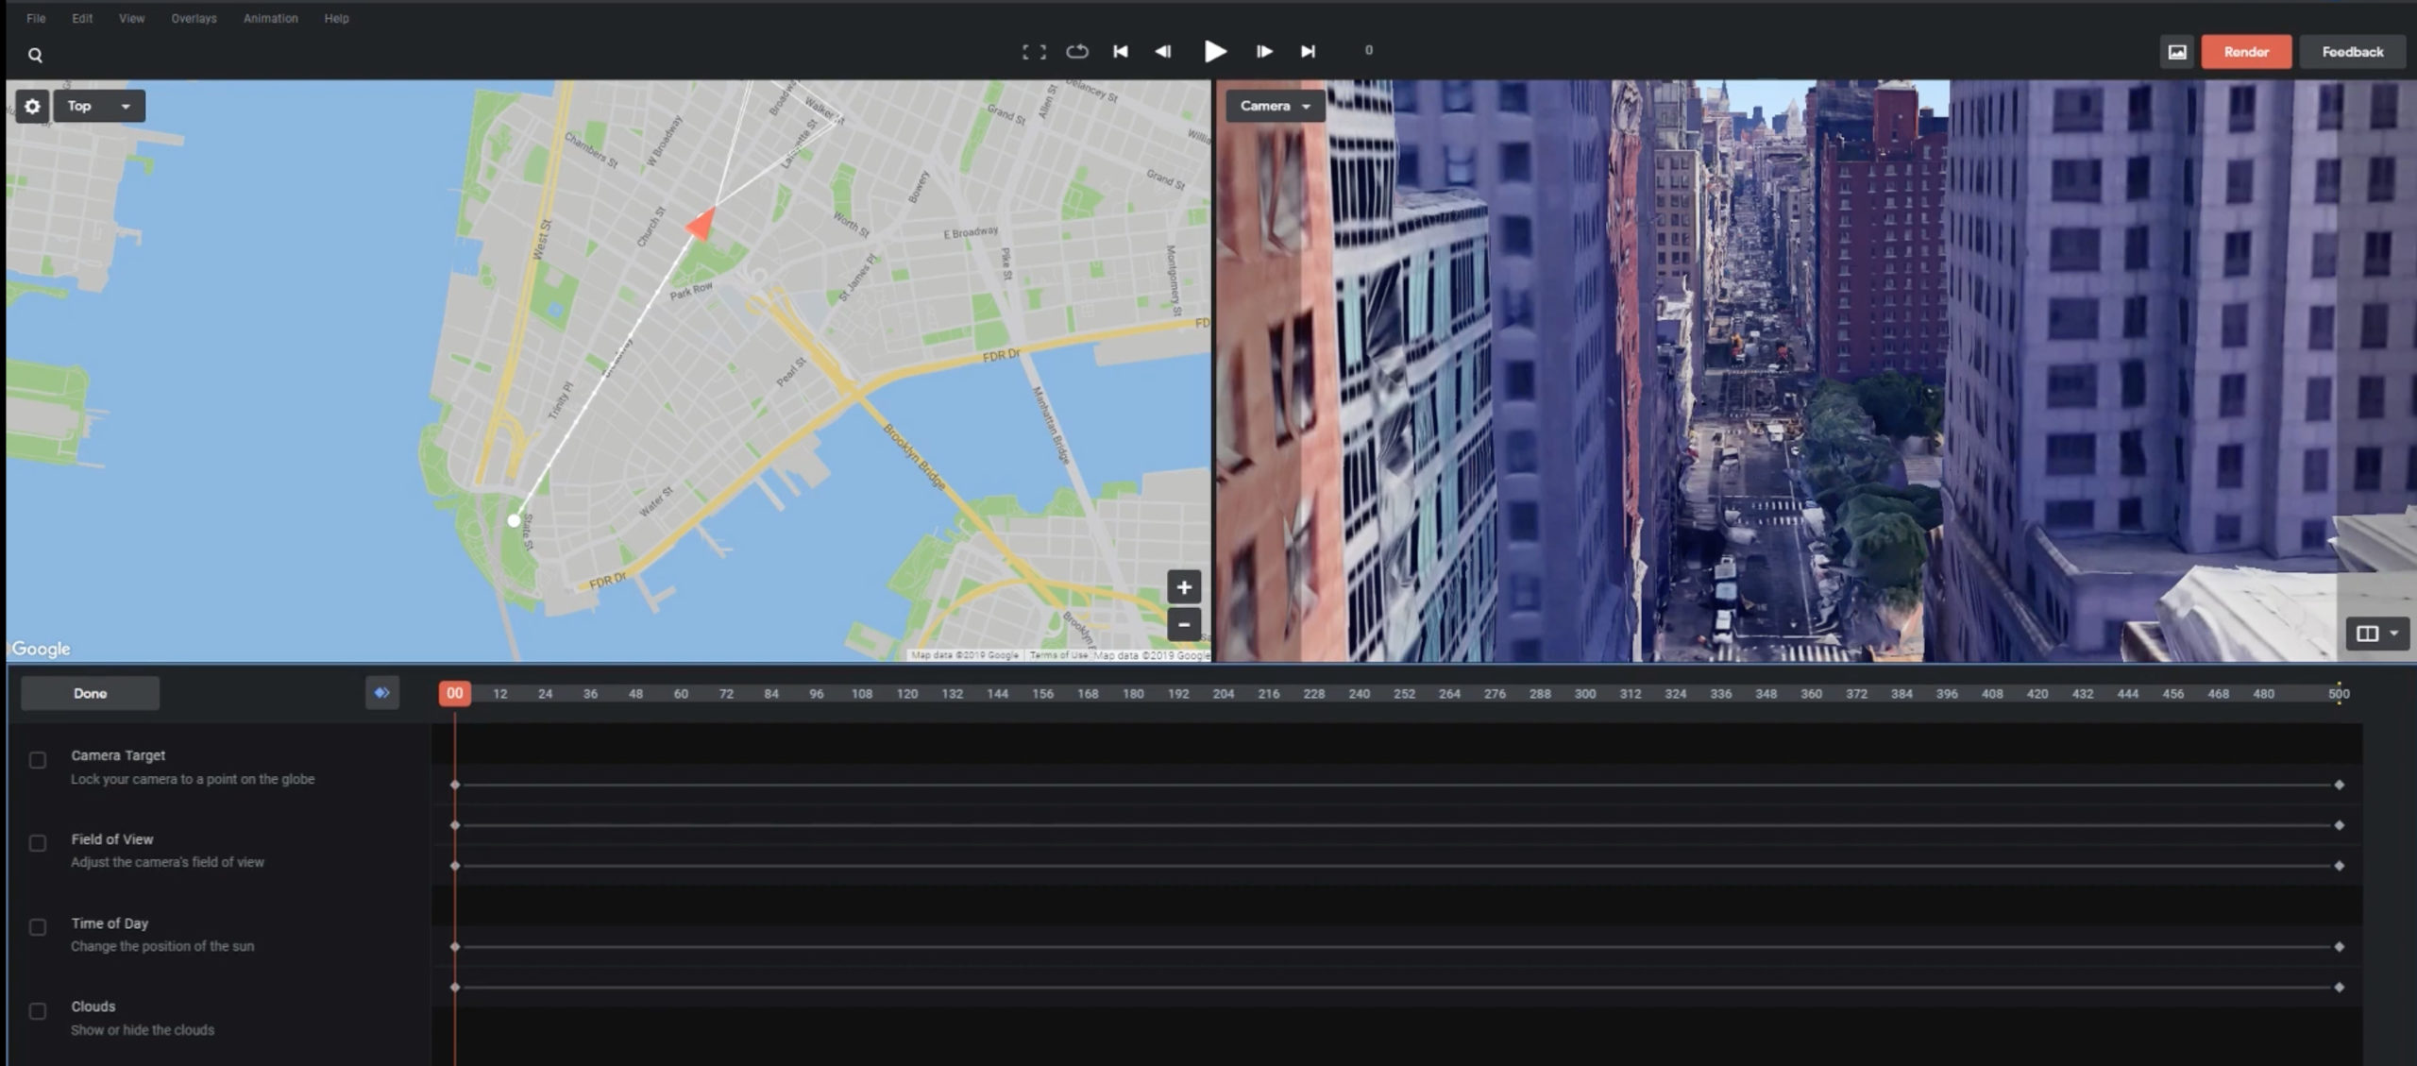
Task: Open the Animation menu
Action: (270, 18)
